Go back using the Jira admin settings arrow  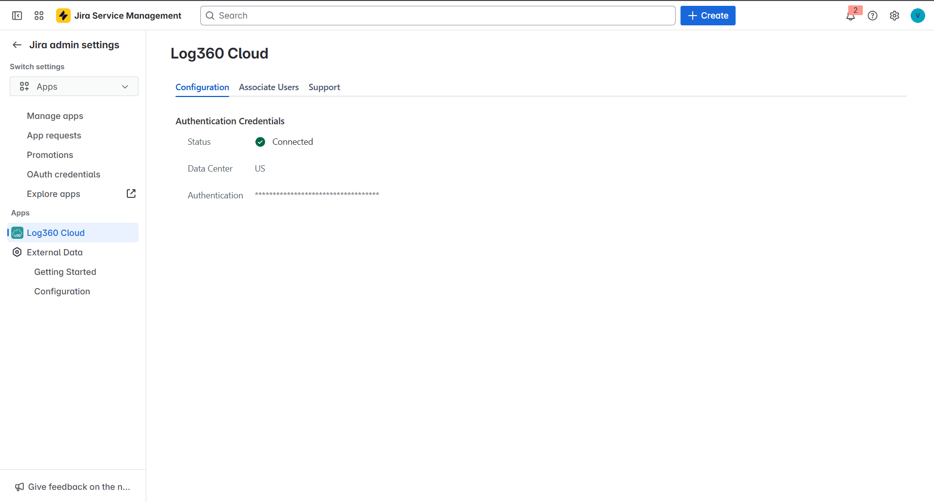17,45
